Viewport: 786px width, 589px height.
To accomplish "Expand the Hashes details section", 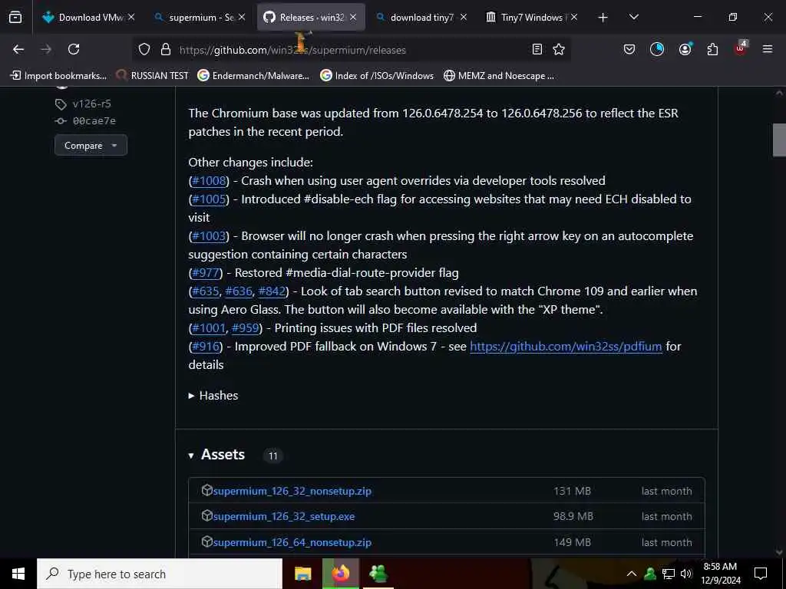I will 213,395.
